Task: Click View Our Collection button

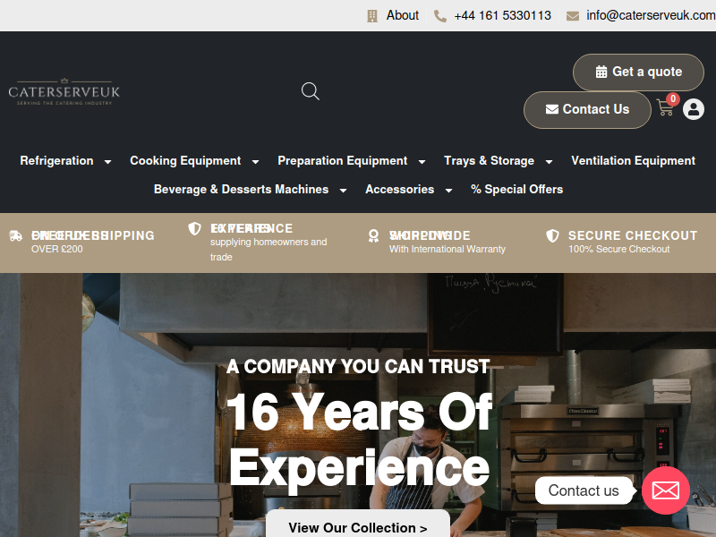Action: tap(357, 525)
